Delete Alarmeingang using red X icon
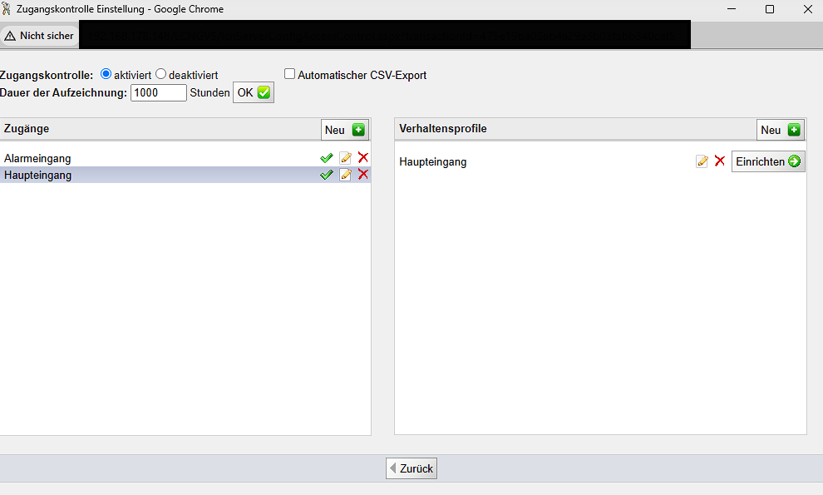Screen dimensions: 823x495 pyautogui.click(x=362, y=158)
